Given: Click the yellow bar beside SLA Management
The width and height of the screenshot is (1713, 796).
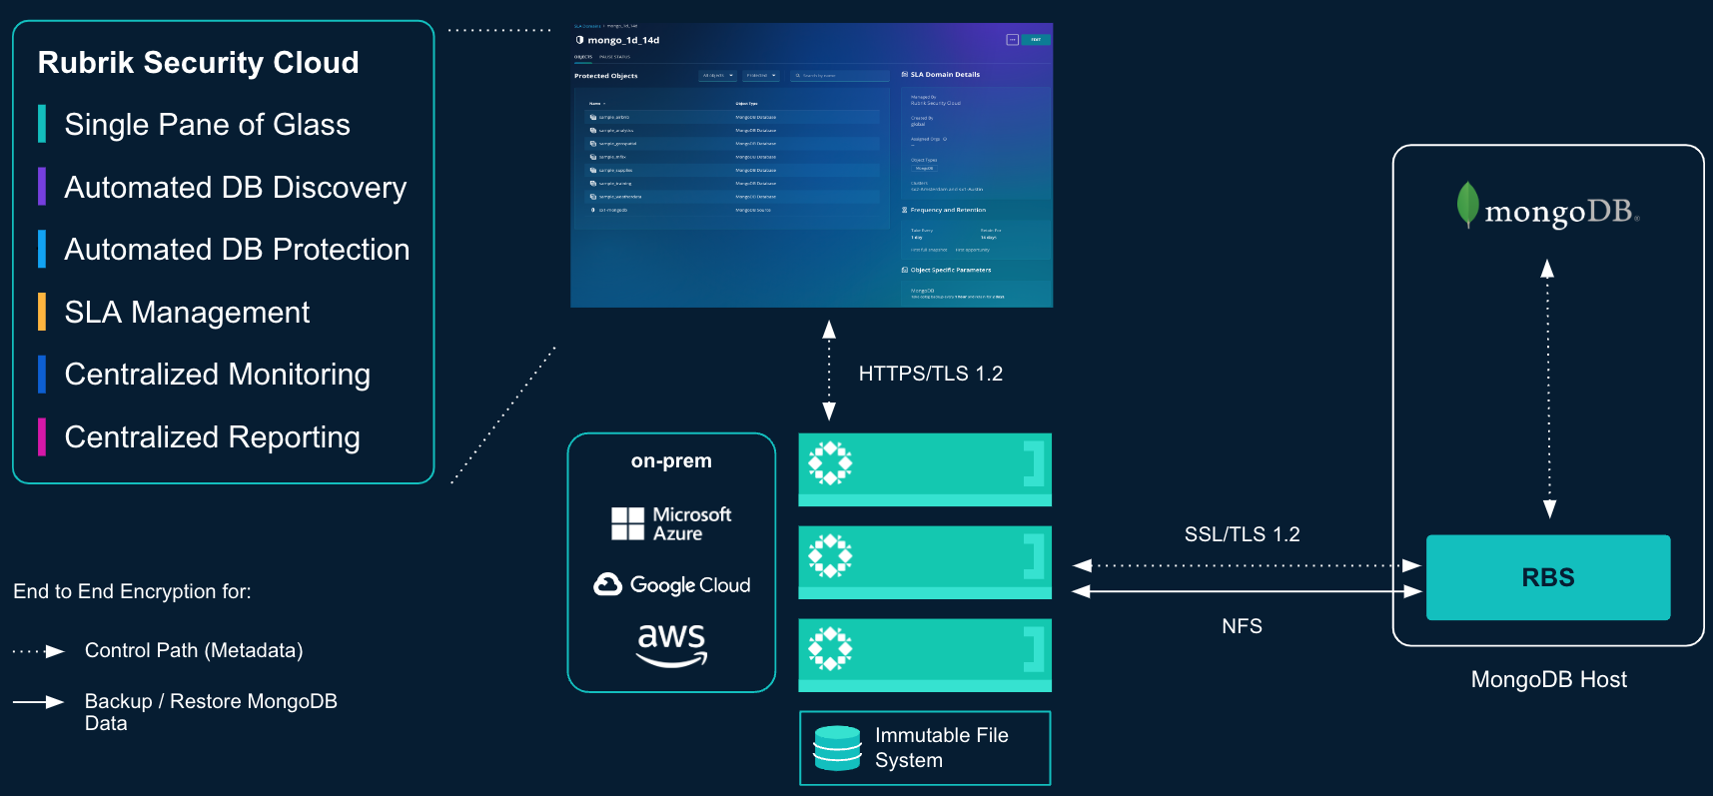Looking at the screenshot, I should click(x=42, y=312).
